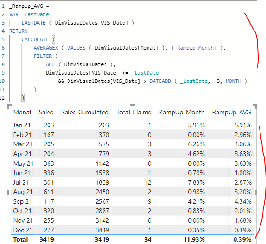
Task: Select the Jan 21 row label
Action: tap(22, 125)
